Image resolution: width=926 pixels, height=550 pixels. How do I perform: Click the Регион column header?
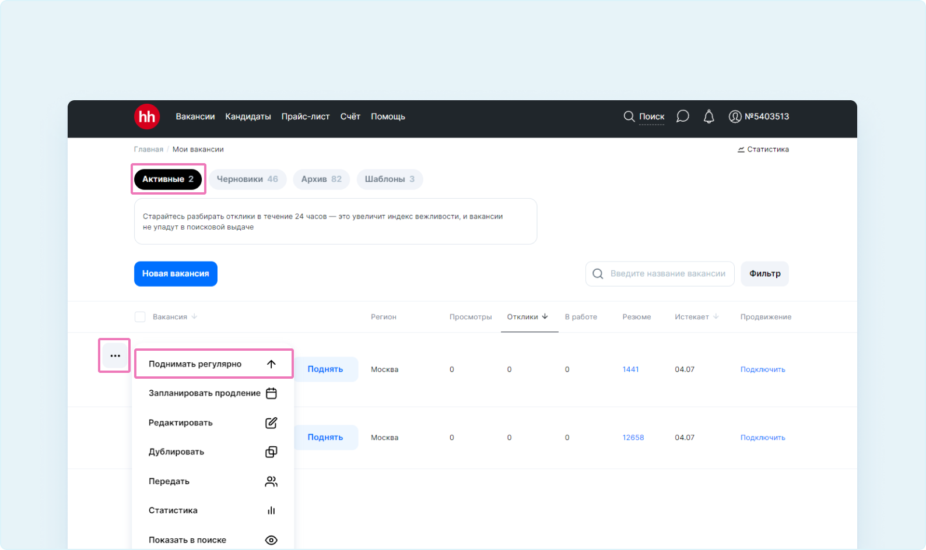point(383,317)
